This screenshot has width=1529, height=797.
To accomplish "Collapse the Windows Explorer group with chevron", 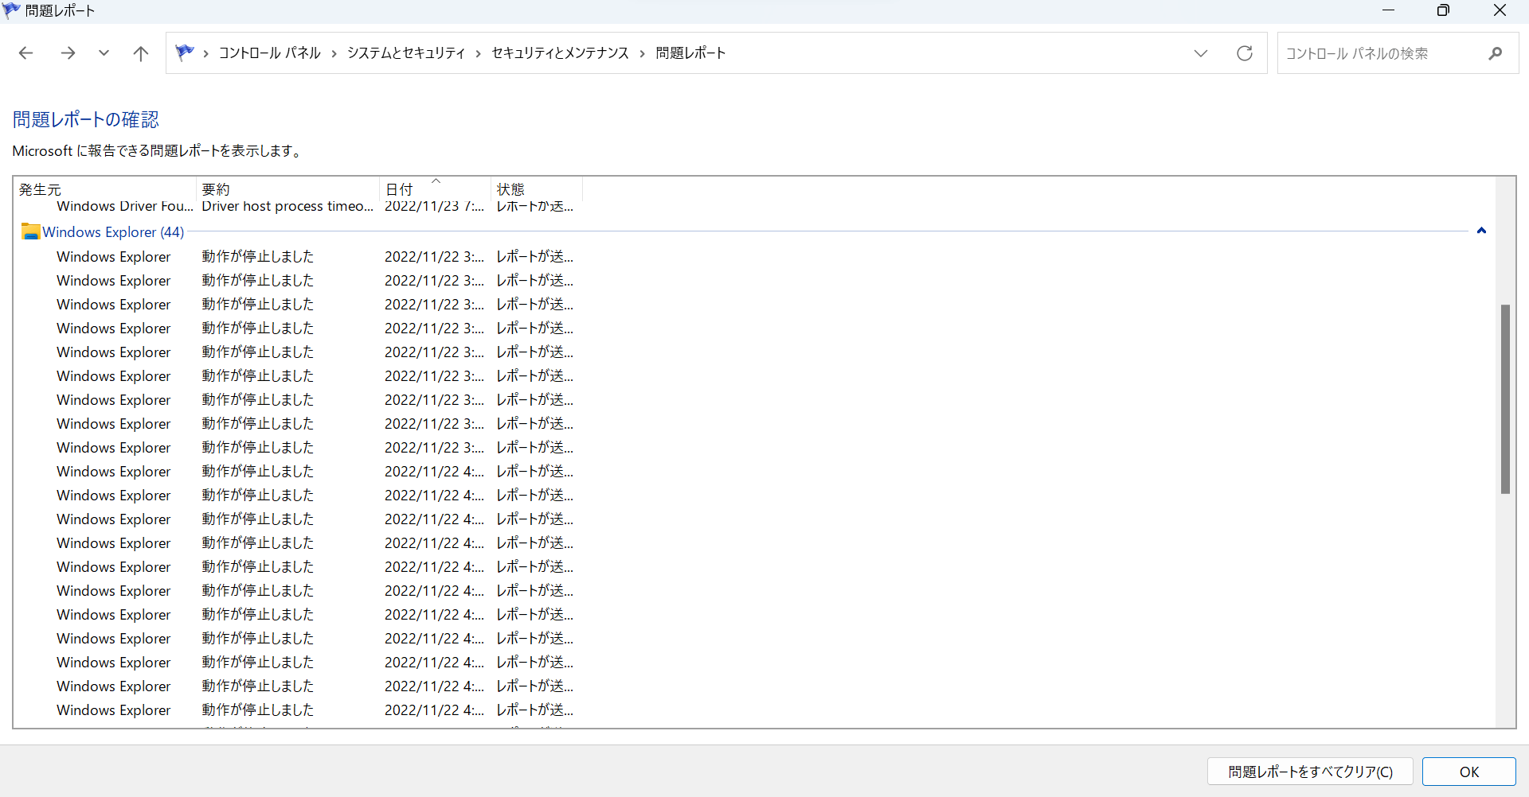I will click(1481, 231).
